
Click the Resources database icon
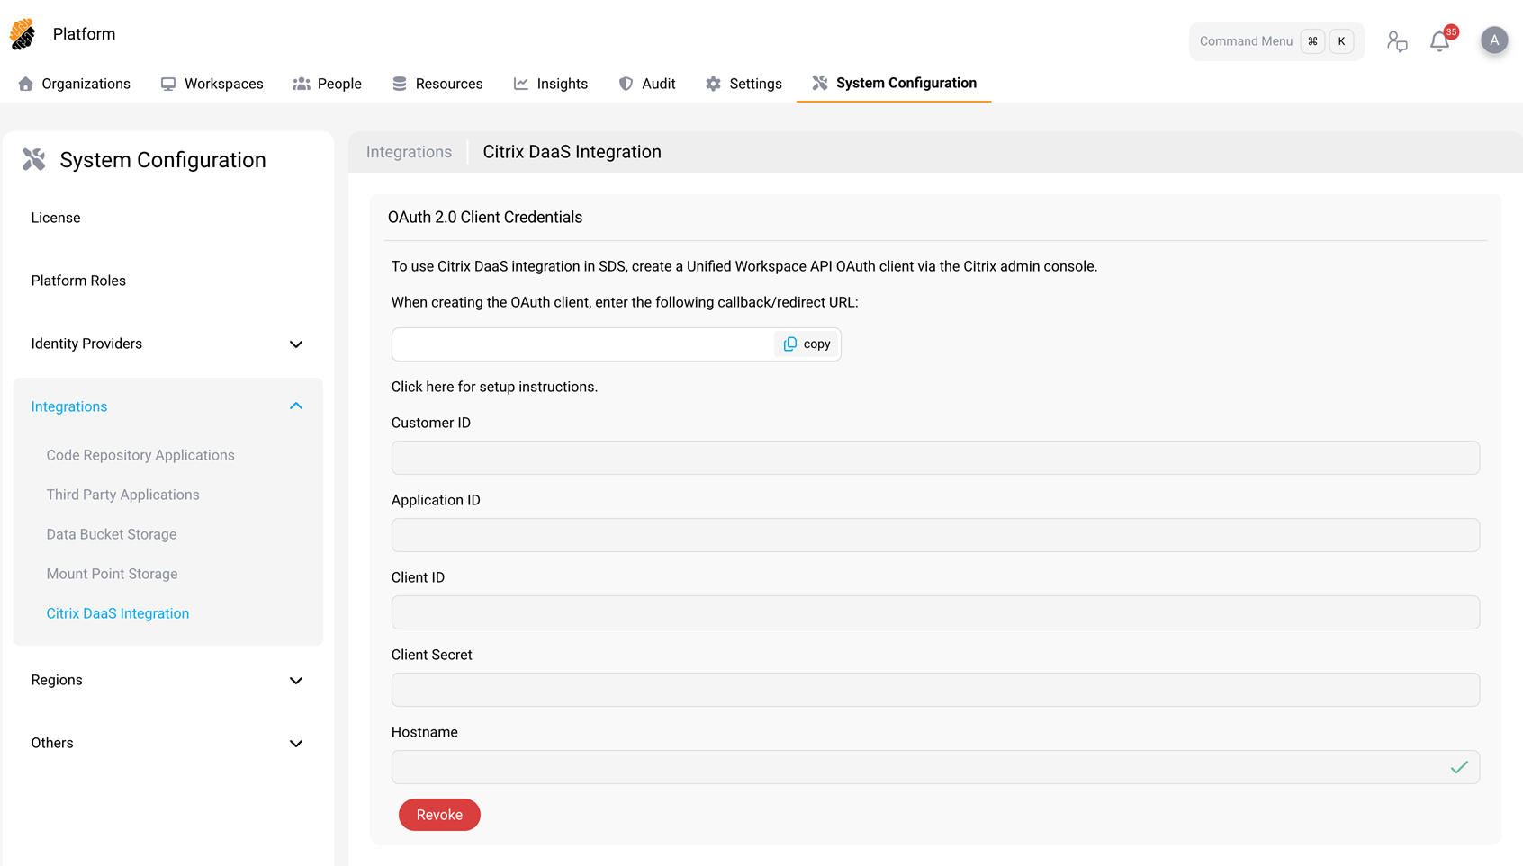tap(400, 84)
